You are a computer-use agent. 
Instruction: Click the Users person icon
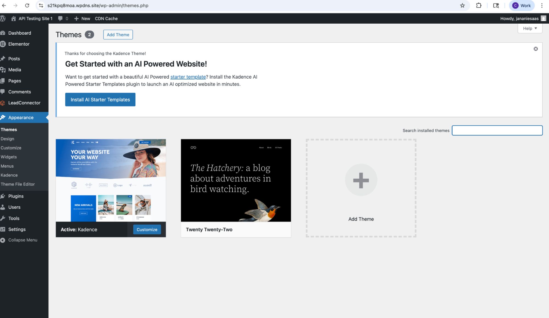point(3,207)
